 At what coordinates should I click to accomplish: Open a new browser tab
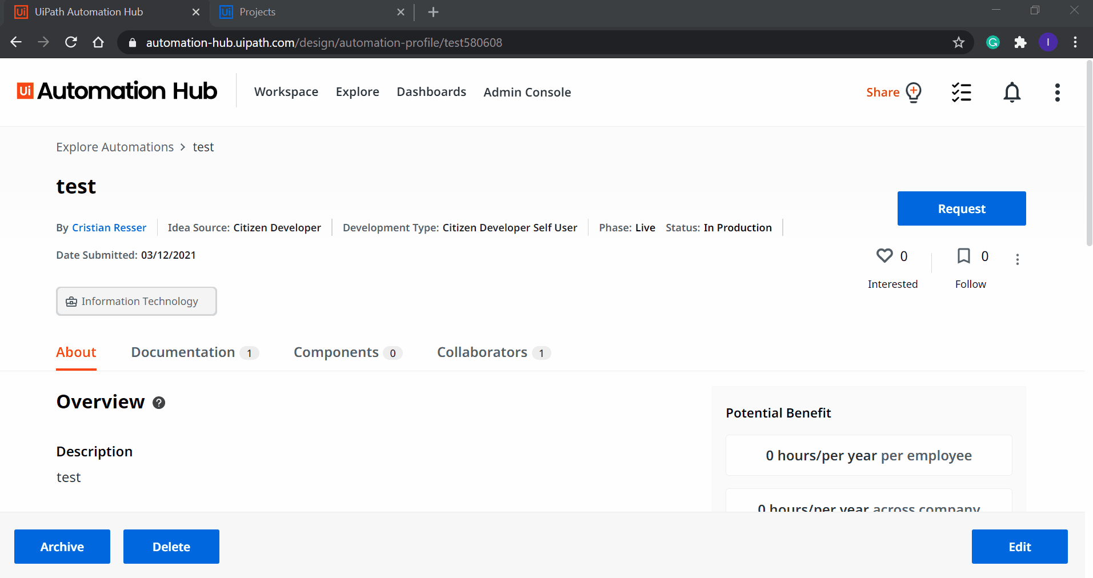(433, 12)
